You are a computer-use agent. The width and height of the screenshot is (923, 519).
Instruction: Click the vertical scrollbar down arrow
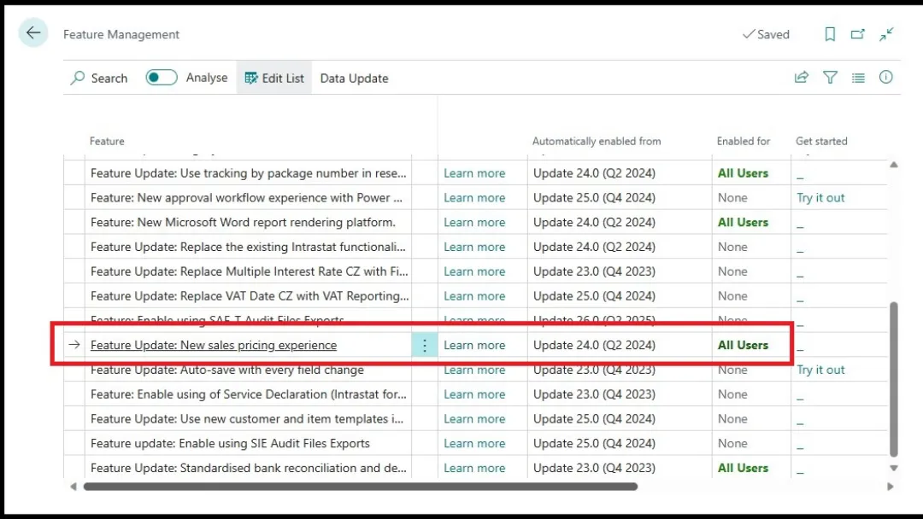[894, 468]
